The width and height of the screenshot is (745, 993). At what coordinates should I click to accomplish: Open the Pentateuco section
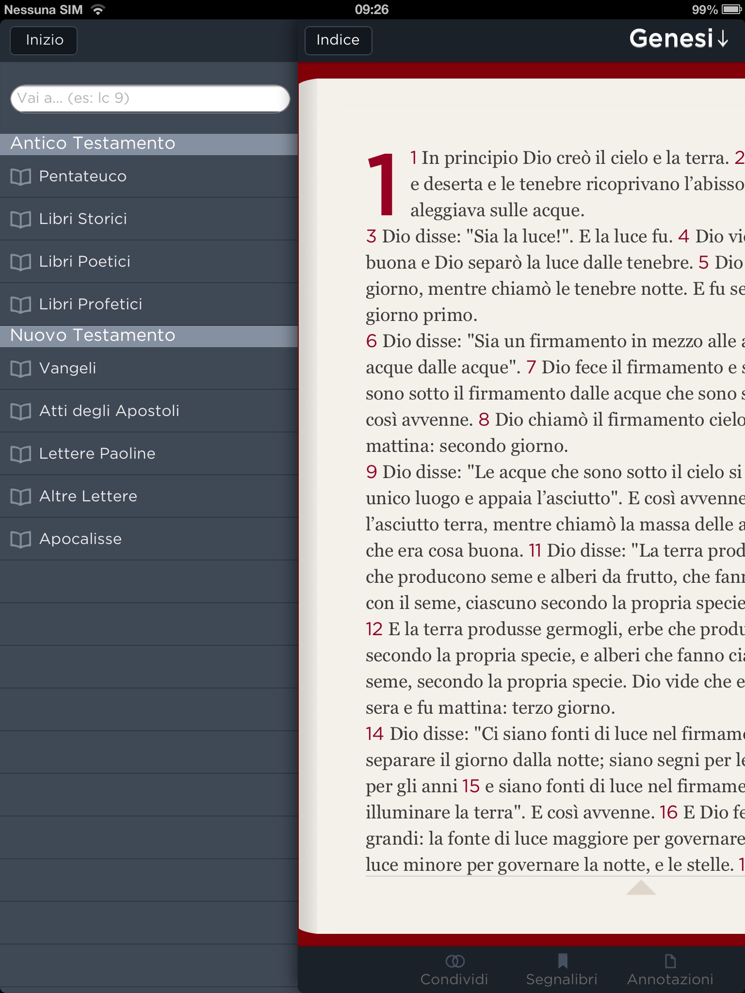149,176
